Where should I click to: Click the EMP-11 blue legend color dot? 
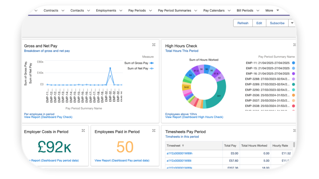click(293, 63)
